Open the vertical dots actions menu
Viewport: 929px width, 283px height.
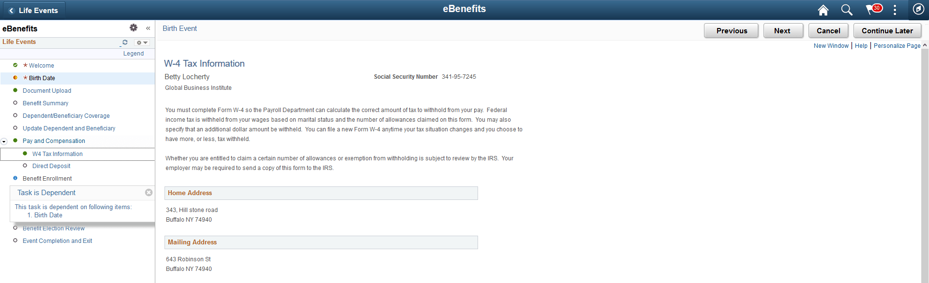coord(895,10)
